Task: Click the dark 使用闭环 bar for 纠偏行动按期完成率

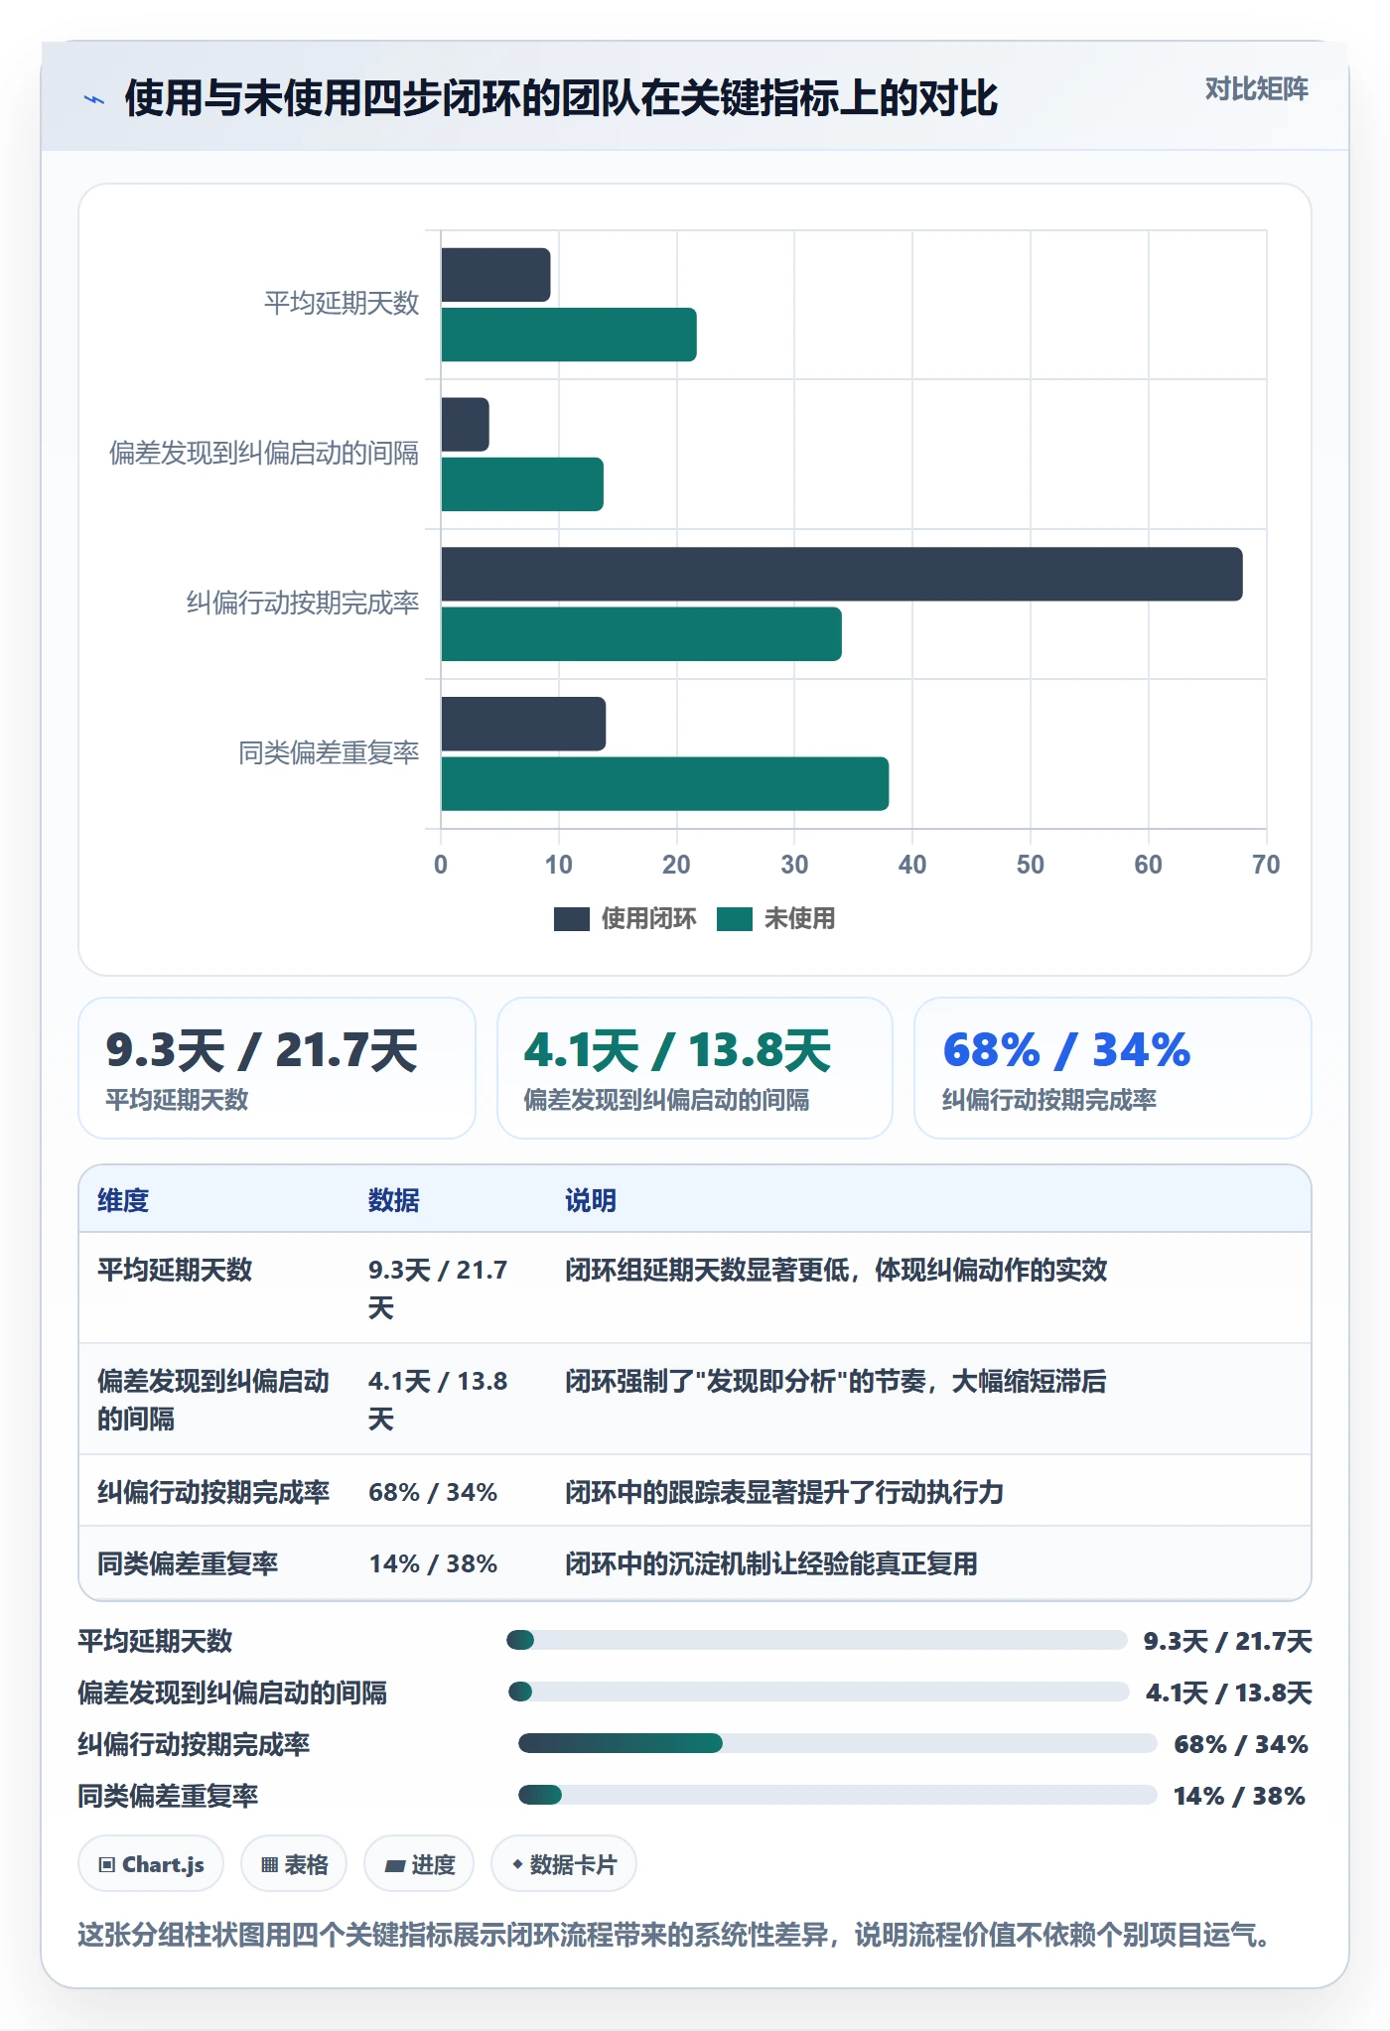Action: point(842,574)
